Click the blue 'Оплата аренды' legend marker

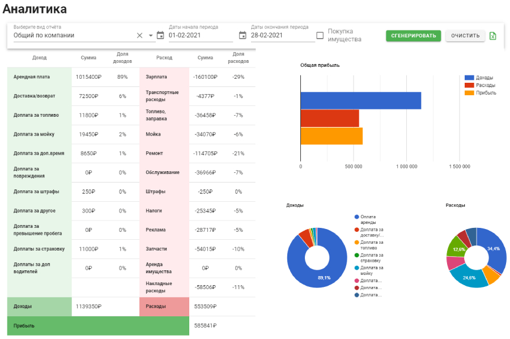(356, 217)
